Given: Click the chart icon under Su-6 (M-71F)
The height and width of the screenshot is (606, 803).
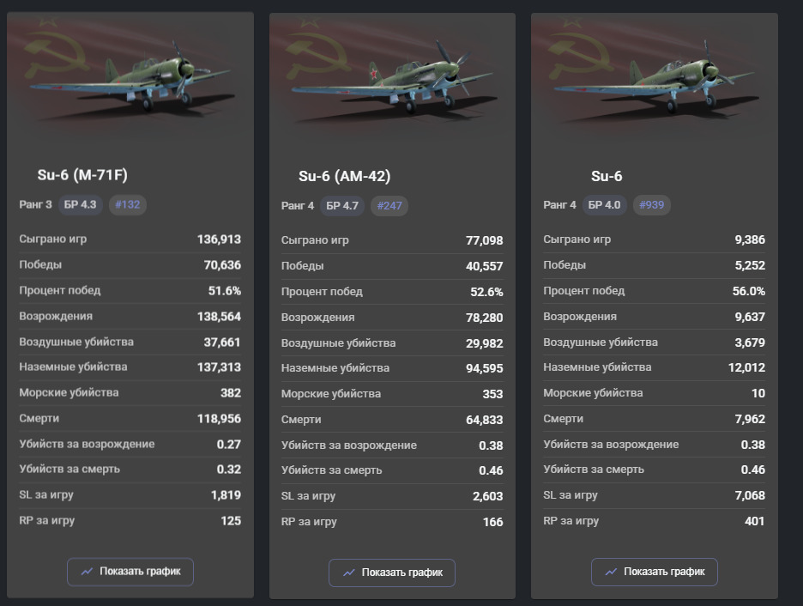Looking at the screenshot, I should pyautogui.click(x=87, y=572).
